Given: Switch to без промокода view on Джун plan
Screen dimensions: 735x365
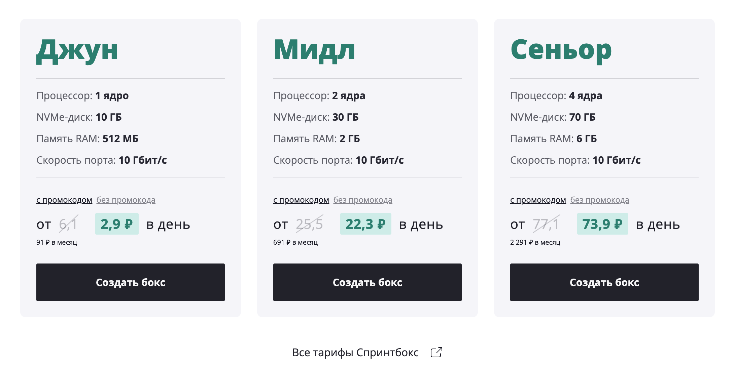Looking at the screenshot, I should (x=126, y=199).
